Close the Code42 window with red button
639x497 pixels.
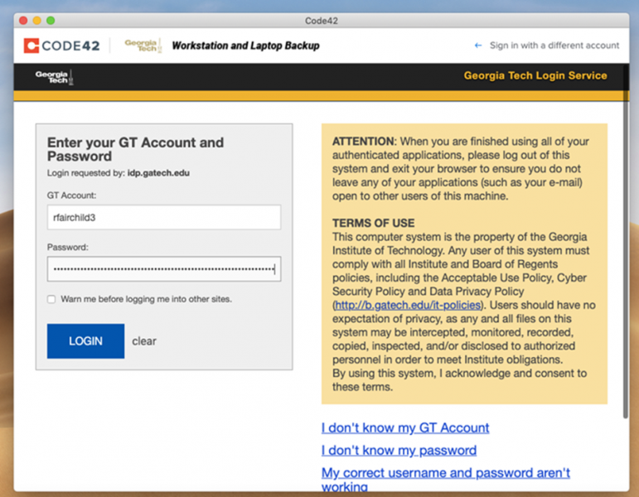click(x=22, y=20)
